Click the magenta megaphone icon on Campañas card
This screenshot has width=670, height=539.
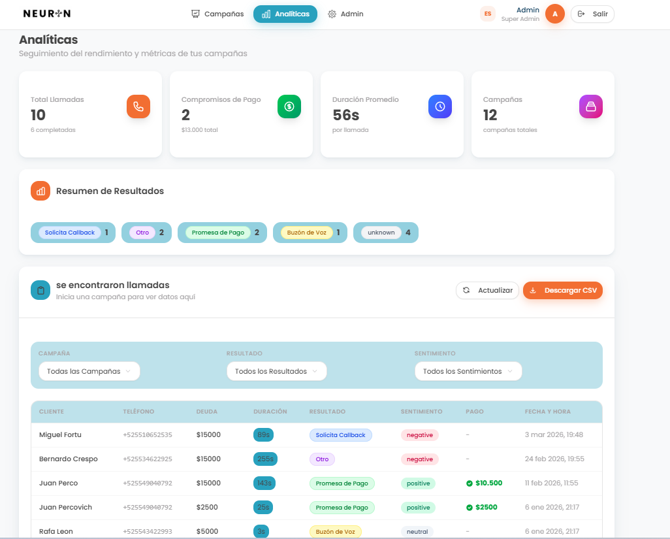(590, 106)
